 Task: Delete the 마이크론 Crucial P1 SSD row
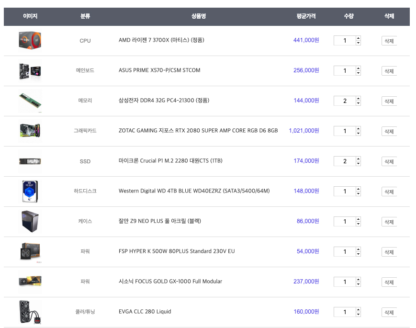[x=389, y=161]
